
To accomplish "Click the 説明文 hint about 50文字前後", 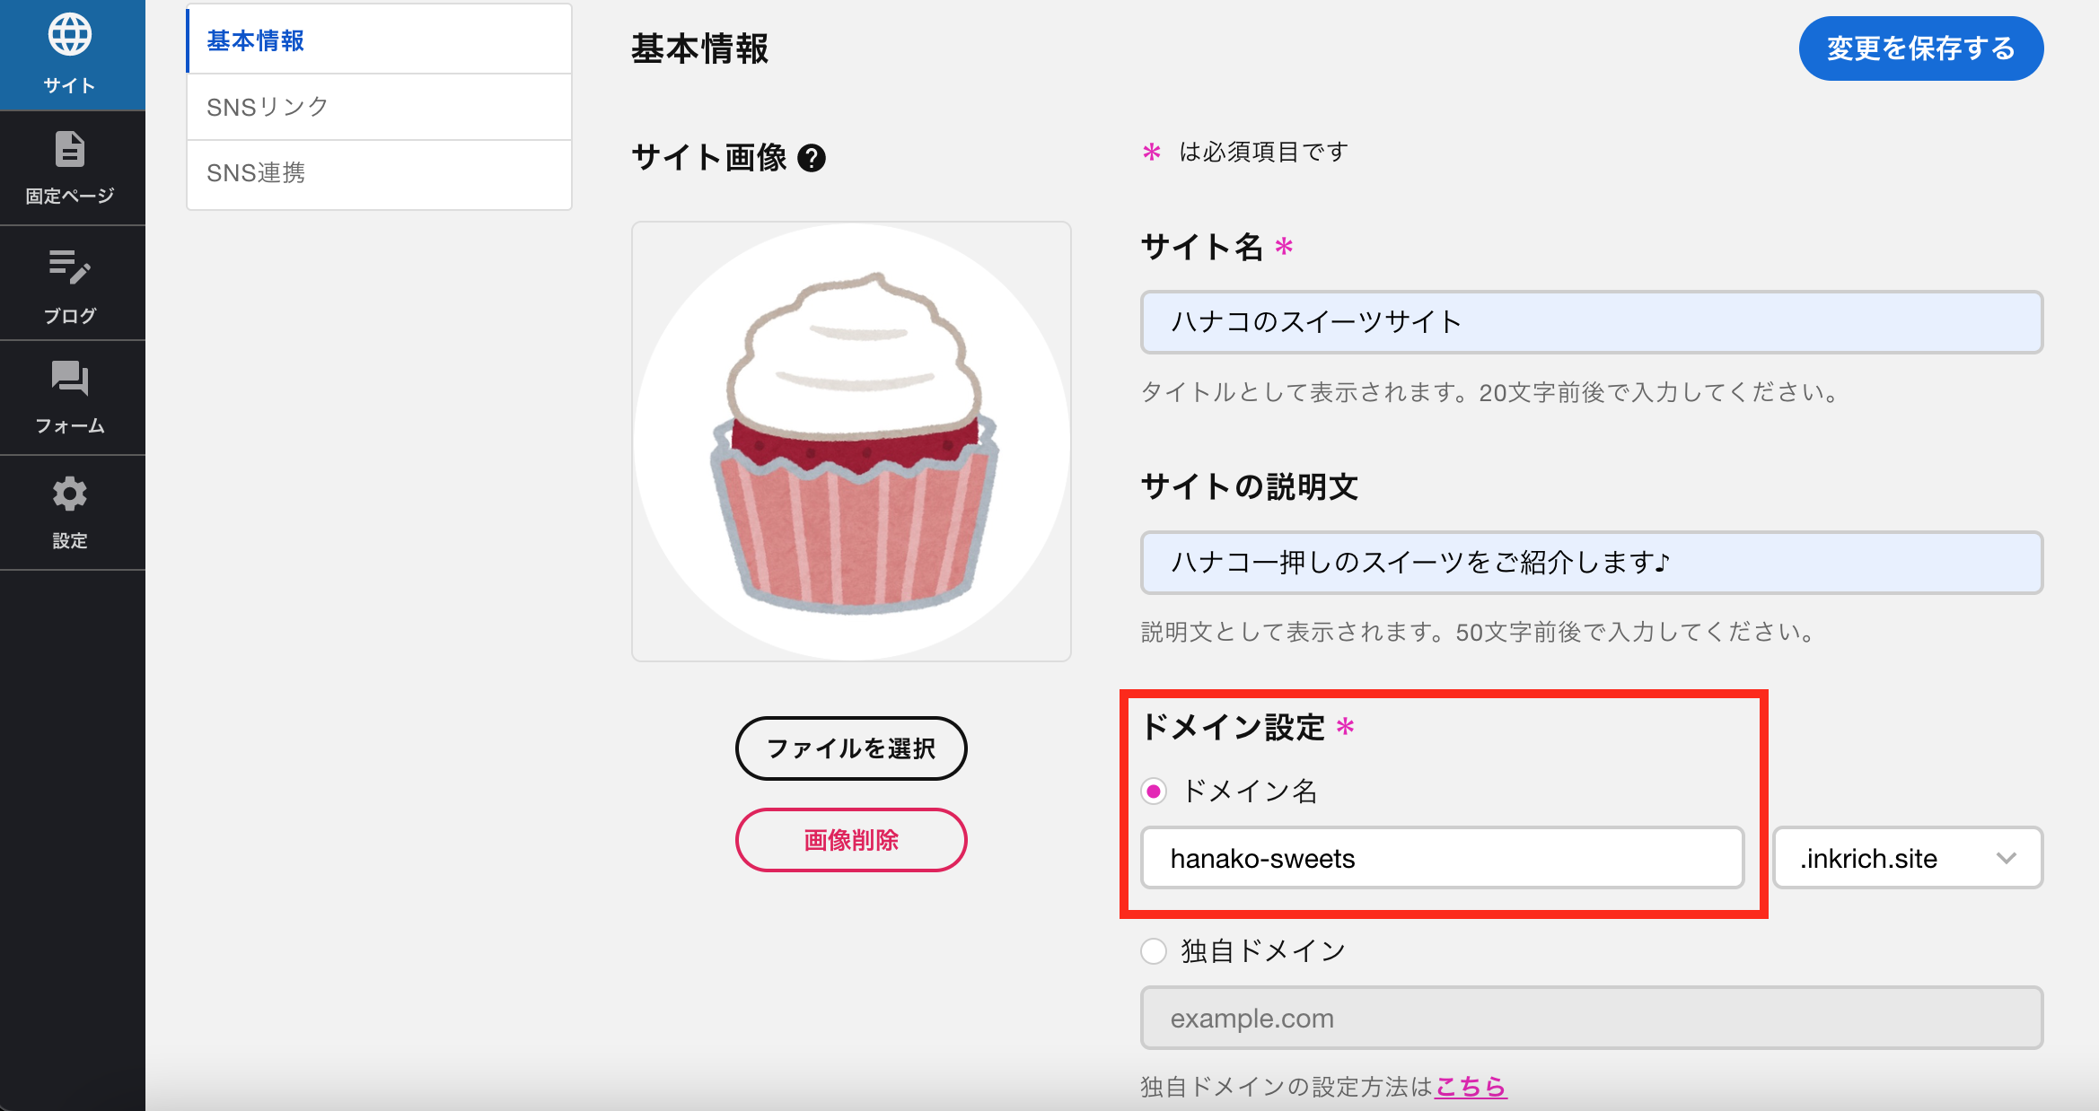I will [x=1481, y=632].
